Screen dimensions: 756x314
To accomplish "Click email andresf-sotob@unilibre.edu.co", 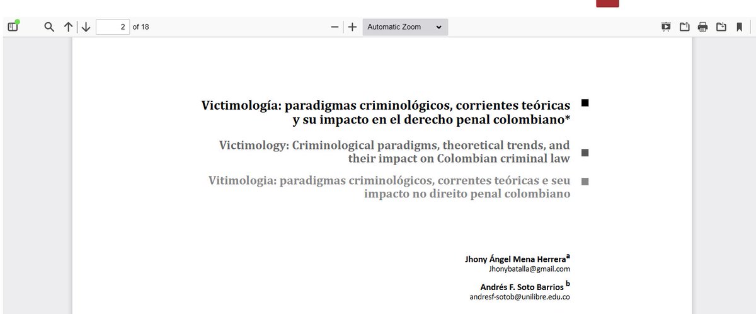I will point(520,296).
